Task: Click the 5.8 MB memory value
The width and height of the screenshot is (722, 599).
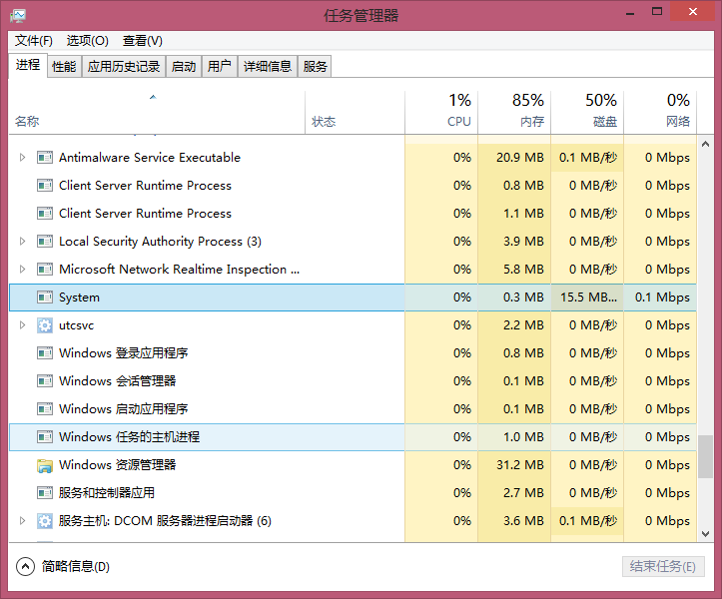Action: [x=523, y=270]
